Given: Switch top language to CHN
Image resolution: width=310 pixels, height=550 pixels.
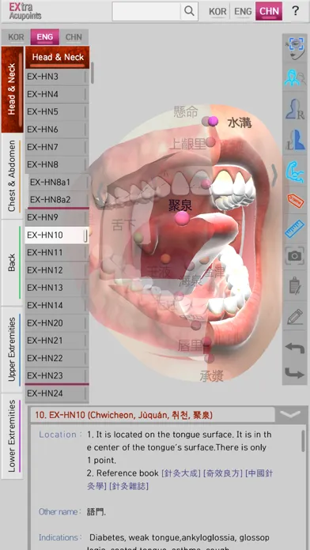Looking at the screenshot, I should coord(269,11).
